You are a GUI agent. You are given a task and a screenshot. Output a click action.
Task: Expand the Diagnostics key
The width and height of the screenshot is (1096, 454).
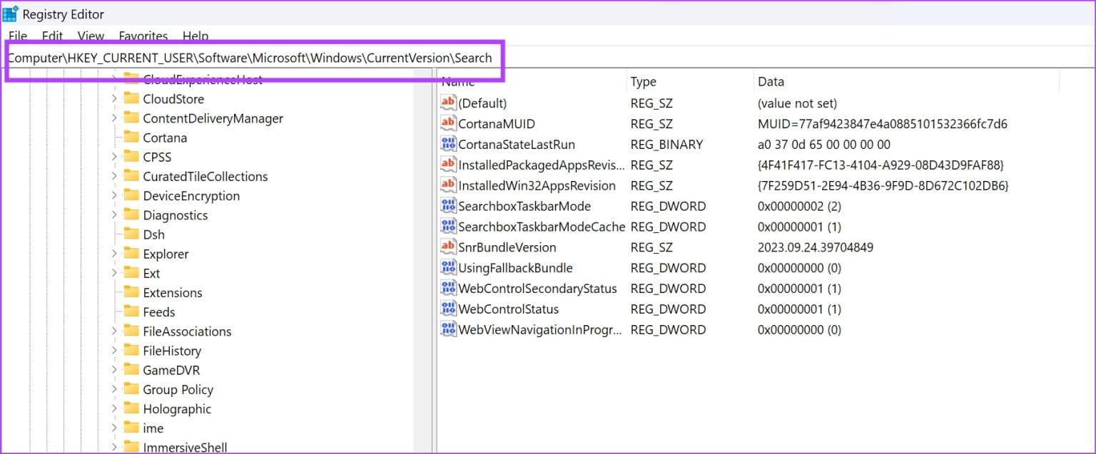pyautogui.click(x=114, y=215)
